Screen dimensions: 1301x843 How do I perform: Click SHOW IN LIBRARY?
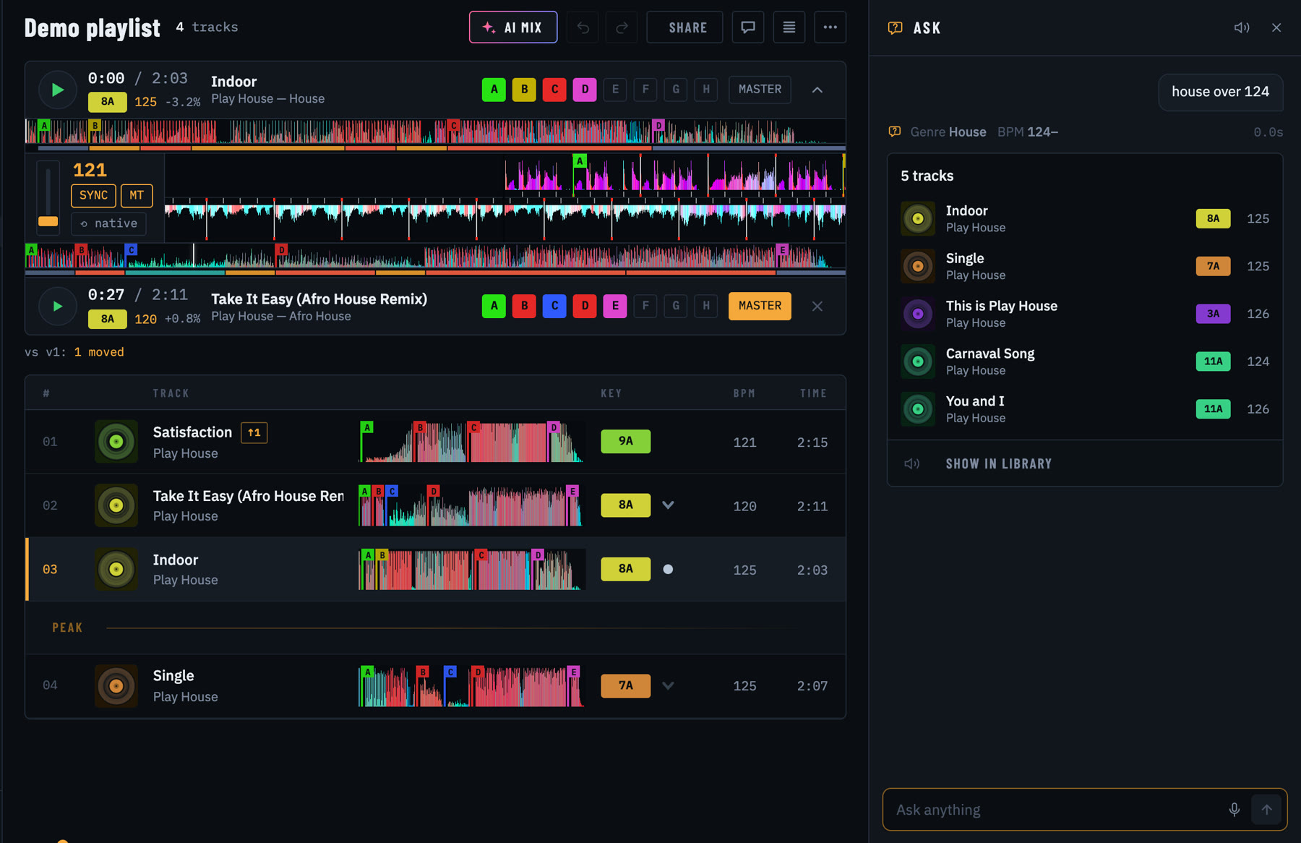tap(999, 463)
